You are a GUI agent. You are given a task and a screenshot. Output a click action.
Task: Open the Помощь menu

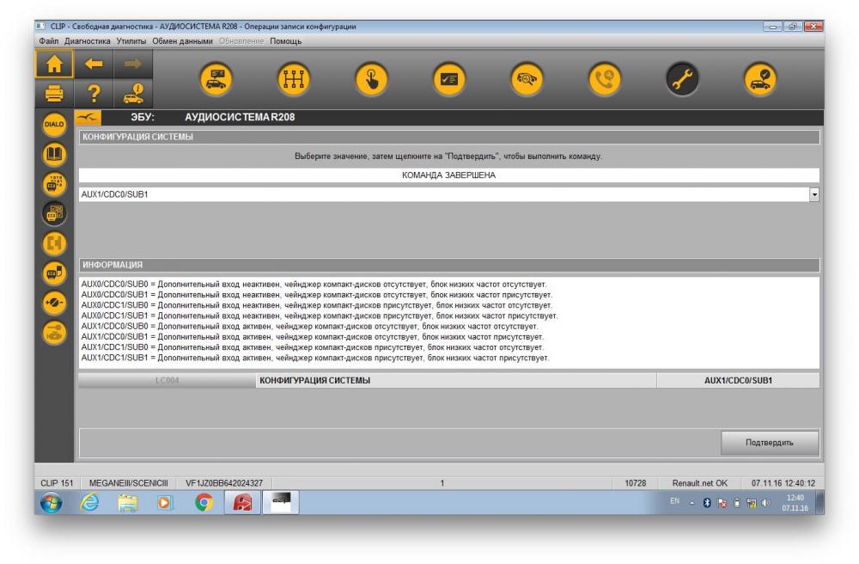point(285,41)
